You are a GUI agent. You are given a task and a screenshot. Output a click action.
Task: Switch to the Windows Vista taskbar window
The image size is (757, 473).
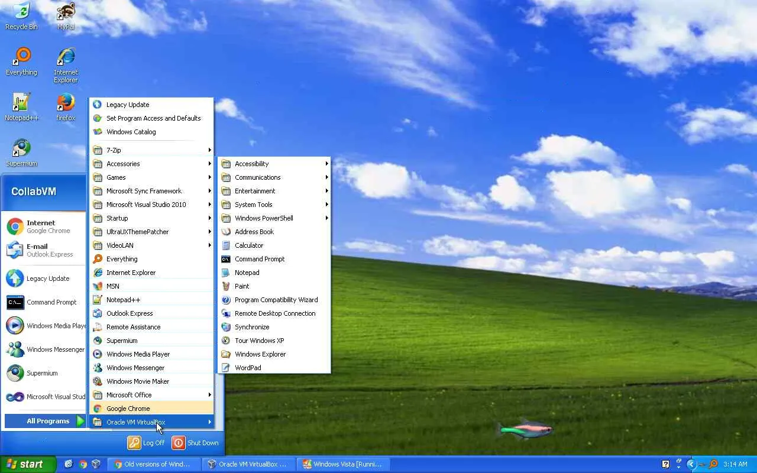(344, 464)
